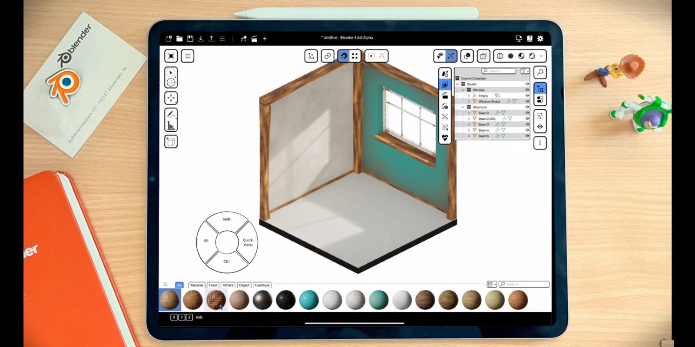The height and width of the screenshot is (347, 695).
Task: Open the settings gear icon
Action: tap(540, 39)
